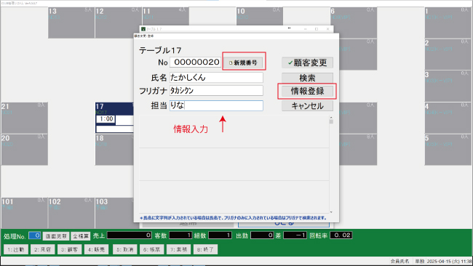Click the 回転率 value 0.02
The width and height of the screenshot is (473, 266).
pos(341,235)
